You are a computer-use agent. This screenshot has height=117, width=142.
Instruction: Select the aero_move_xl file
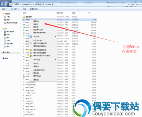pyautogui.click(x=30, y=85)
